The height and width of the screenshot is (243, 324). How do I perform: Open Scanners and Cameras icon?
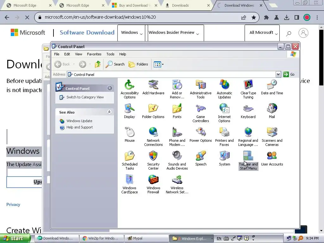pyautogui.click(x=272, y=137)
